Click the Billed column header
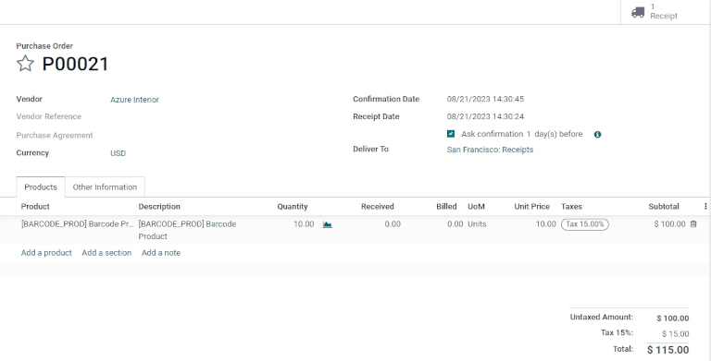The height and width of the screenshot is (361, 711). click(x=446, y=207)
